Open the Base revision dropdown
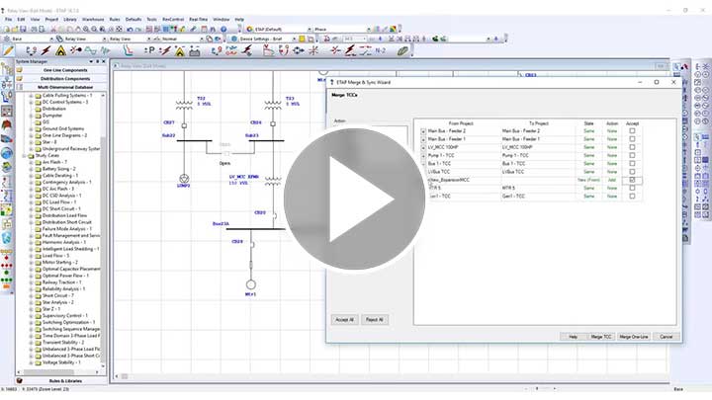This screenshot has width=712, height=400. pos(50,39)
